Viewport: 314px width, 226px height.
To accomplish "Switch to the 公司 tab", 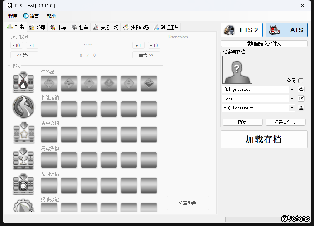I will tap(37, 27).
